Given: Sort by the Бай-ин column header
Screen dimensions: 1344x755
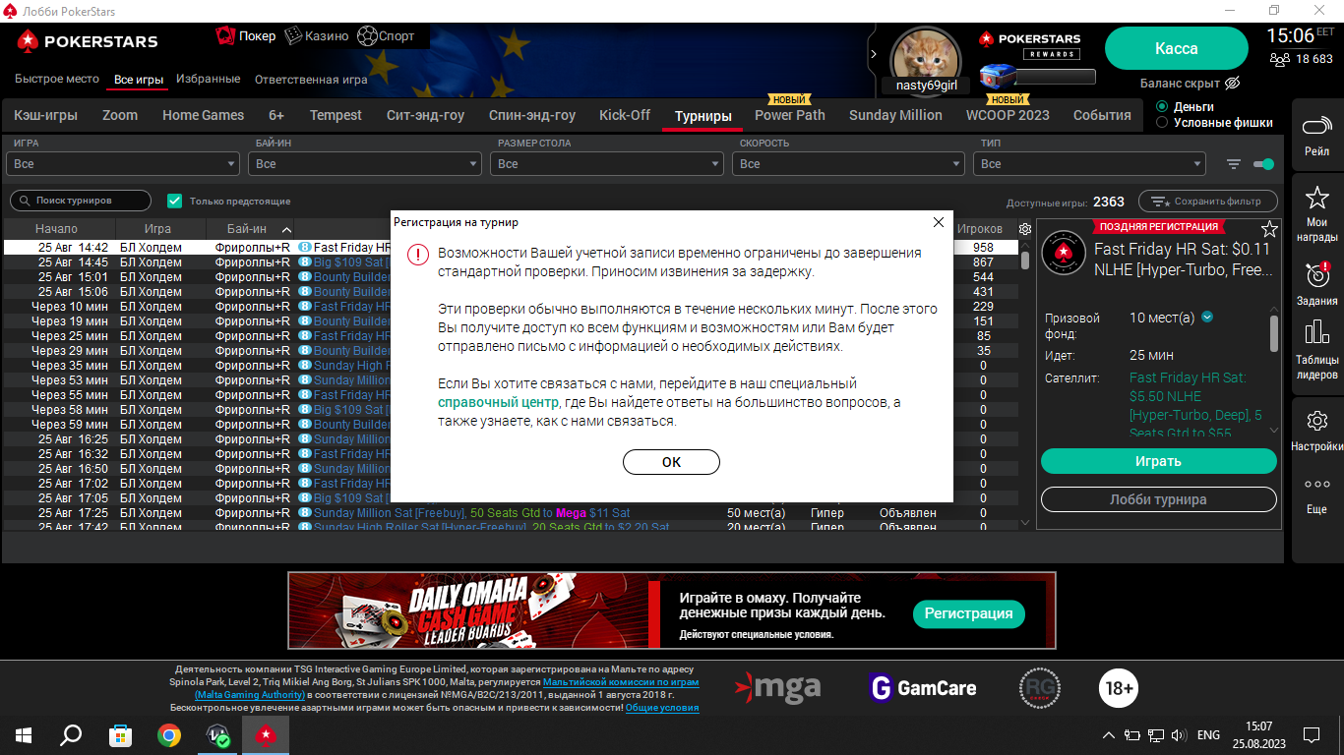Looking at the screenshot, I should click(251, 229).
